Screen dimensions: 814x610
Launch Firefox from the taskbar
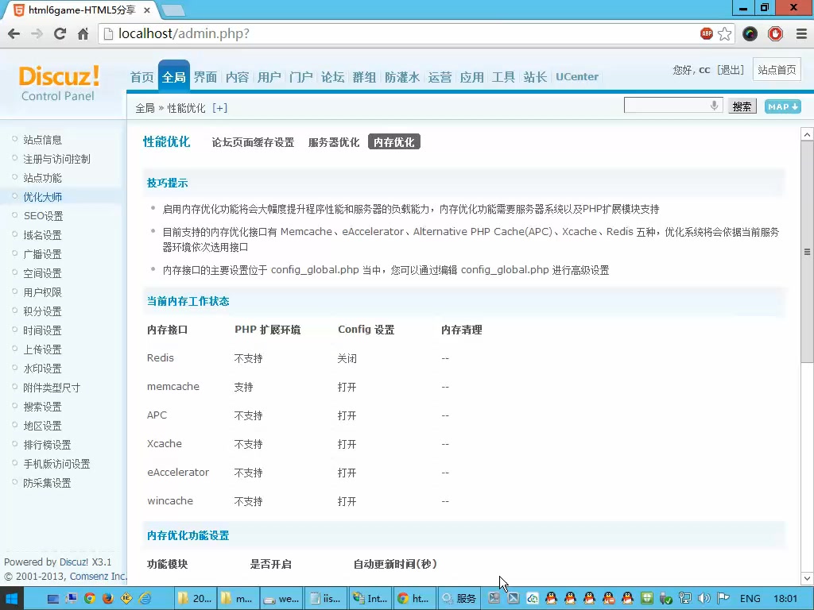[108, 599]
